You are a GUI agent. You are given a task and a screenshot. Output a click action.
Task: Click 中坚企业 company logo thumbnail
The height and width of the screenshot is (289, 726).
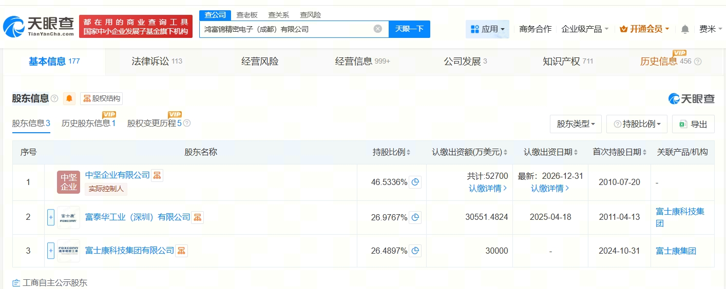coord(69,182)
